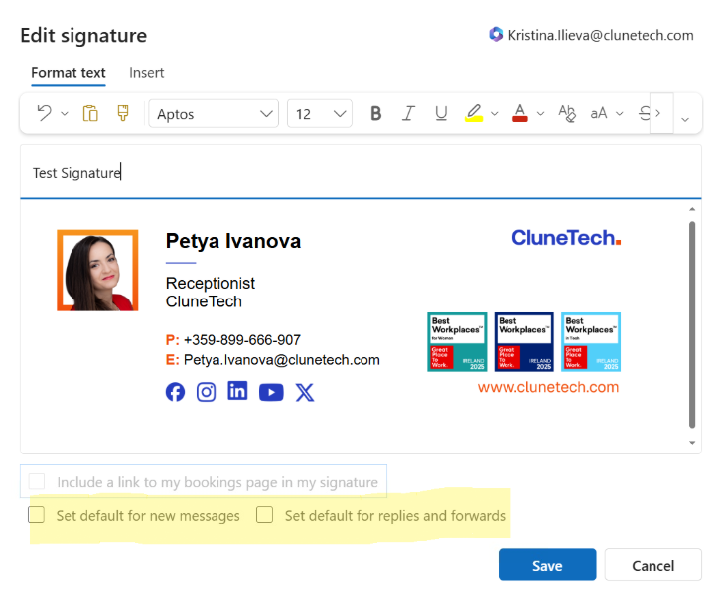Open the Aptos font family dropdown

(x=214, y=113)
